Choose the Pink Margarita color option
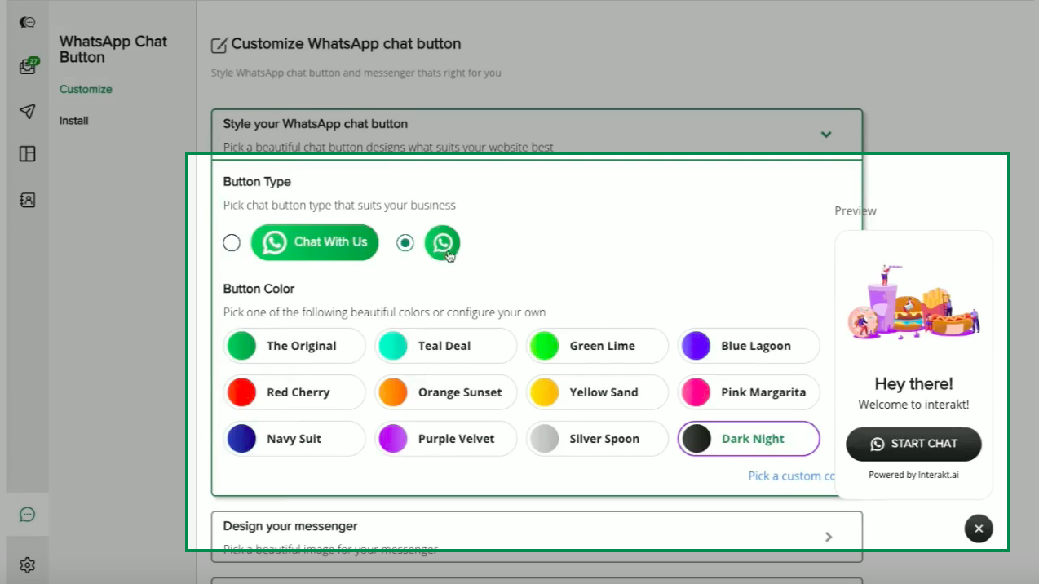1039x584 pixels. point(749,392)
